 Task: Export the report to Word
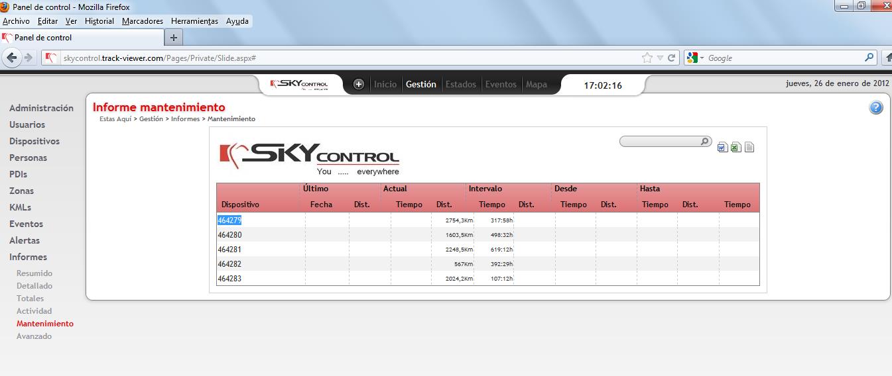click(x=722, y=147)
